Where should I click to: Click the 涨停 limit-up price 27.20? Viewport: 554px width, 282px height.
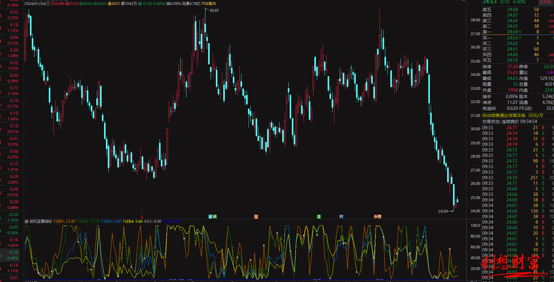(512, 67)
